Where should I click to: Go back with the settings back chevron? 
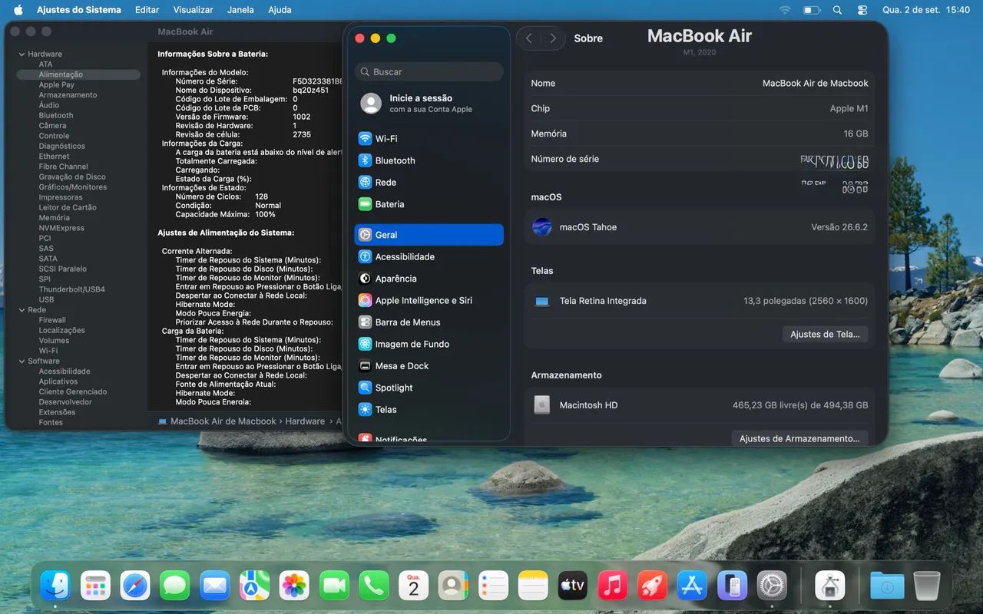coord(529,38)
